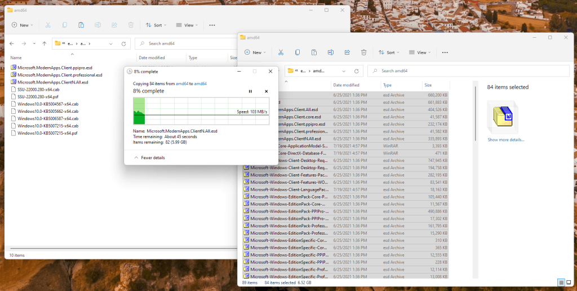Pause the file copy operation

(x=250, y=91)
